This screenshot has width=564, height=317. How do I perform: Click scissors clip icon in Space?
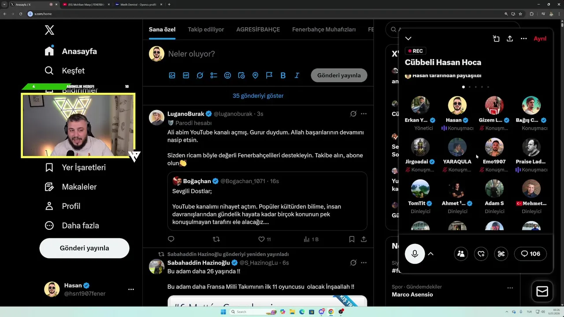(x=501, y=254)
